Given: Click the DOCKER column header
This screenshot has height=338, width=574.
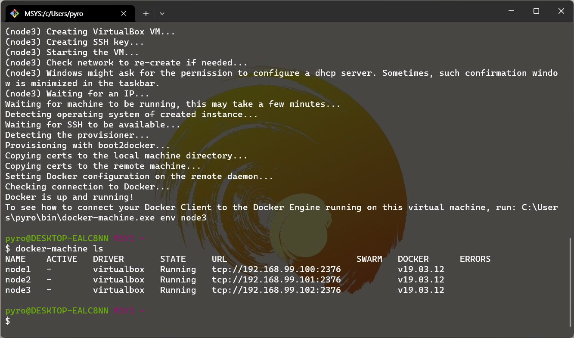Looking at the screenshot, I should 413,259.
